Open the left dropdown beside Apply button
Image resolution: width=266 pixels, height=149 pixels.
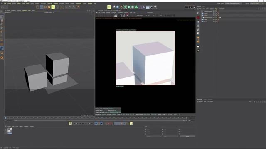[154, 136]
